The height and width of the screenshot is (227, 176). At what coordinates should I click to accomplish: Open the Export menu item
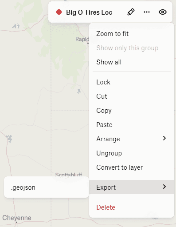[132, 187]
